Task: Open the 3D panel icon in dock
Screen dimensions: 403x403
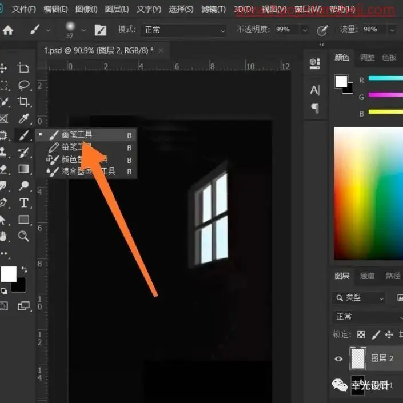Action: pyautogui.click(x=315, y=64)
